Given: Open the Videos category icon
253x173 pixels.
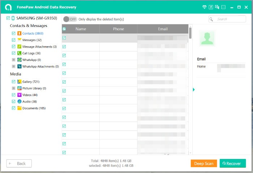Looking at the screenshot, I should (20, 95).
